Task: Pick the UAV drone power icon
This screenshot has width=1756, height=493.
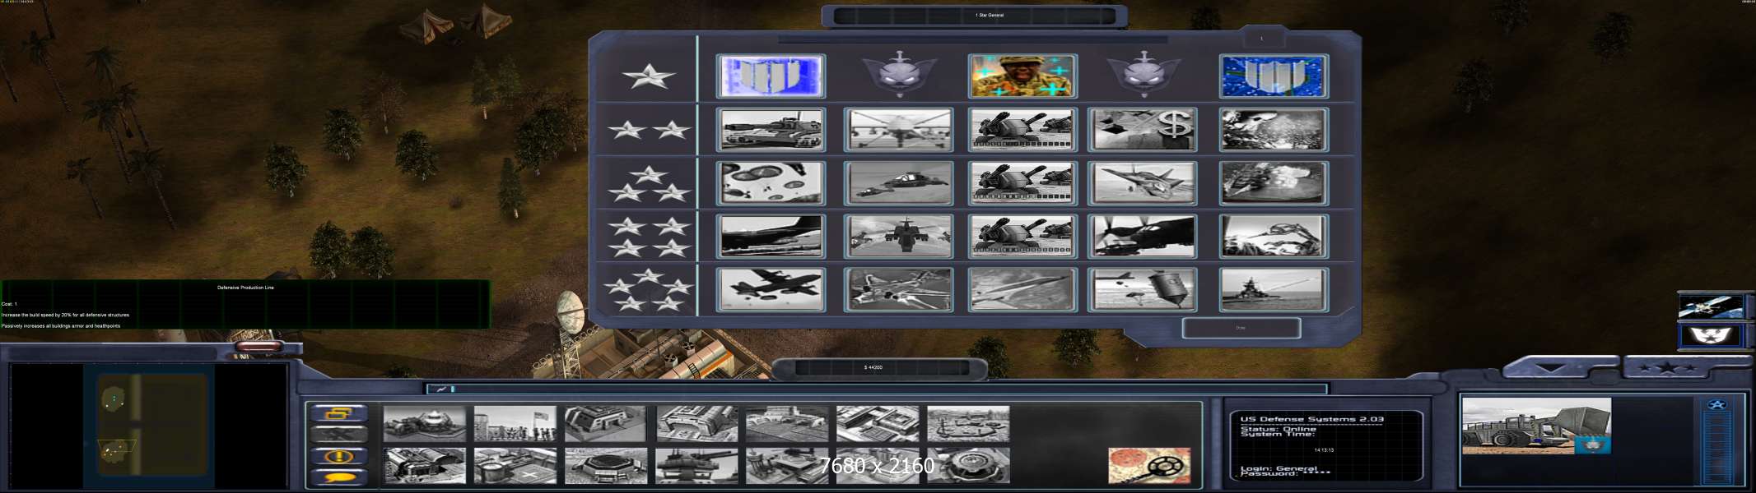Action: coord(898,130)
